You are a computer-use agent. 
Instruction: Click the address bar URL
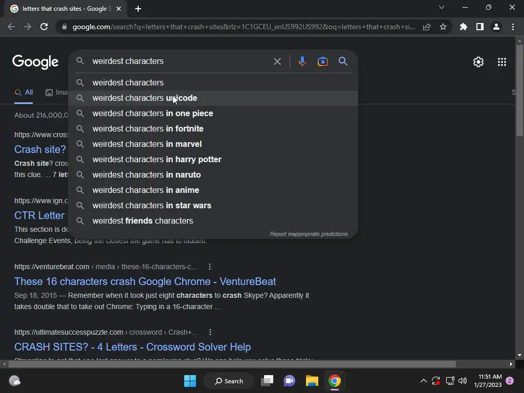(244, 27)
